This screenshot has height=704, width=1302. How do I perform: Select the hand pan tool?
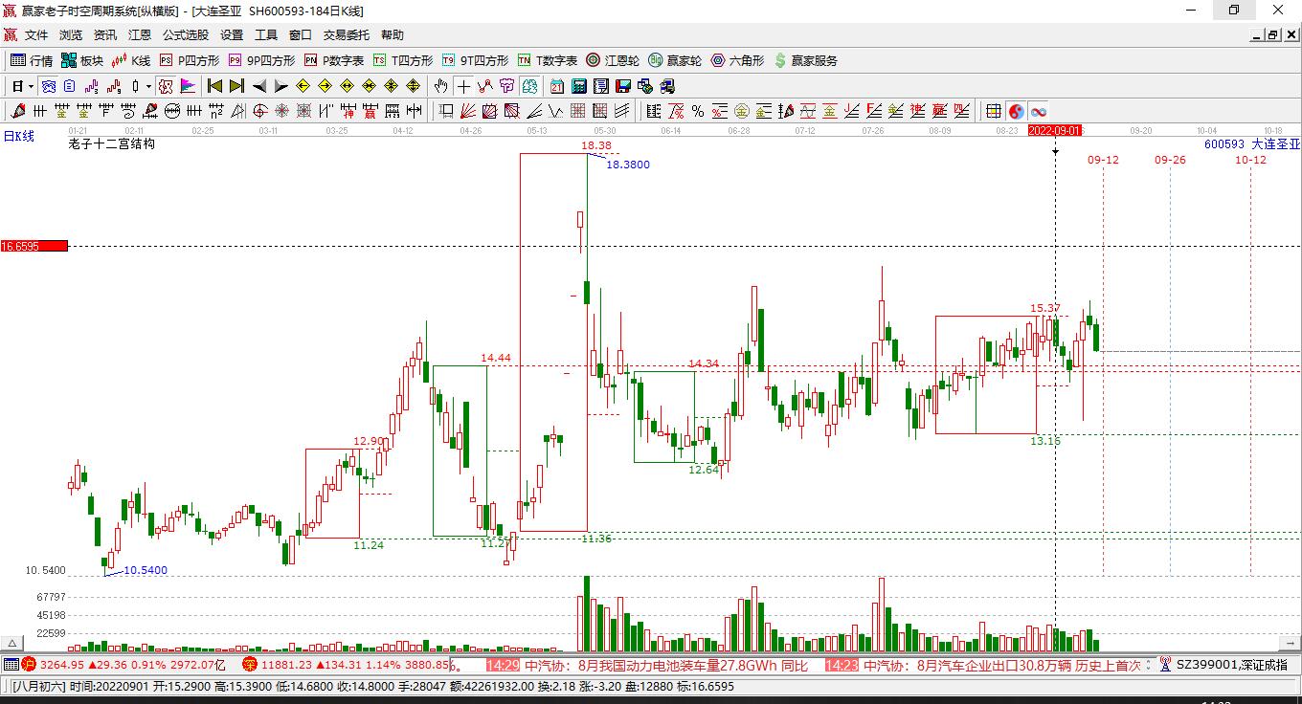(440, 86)
